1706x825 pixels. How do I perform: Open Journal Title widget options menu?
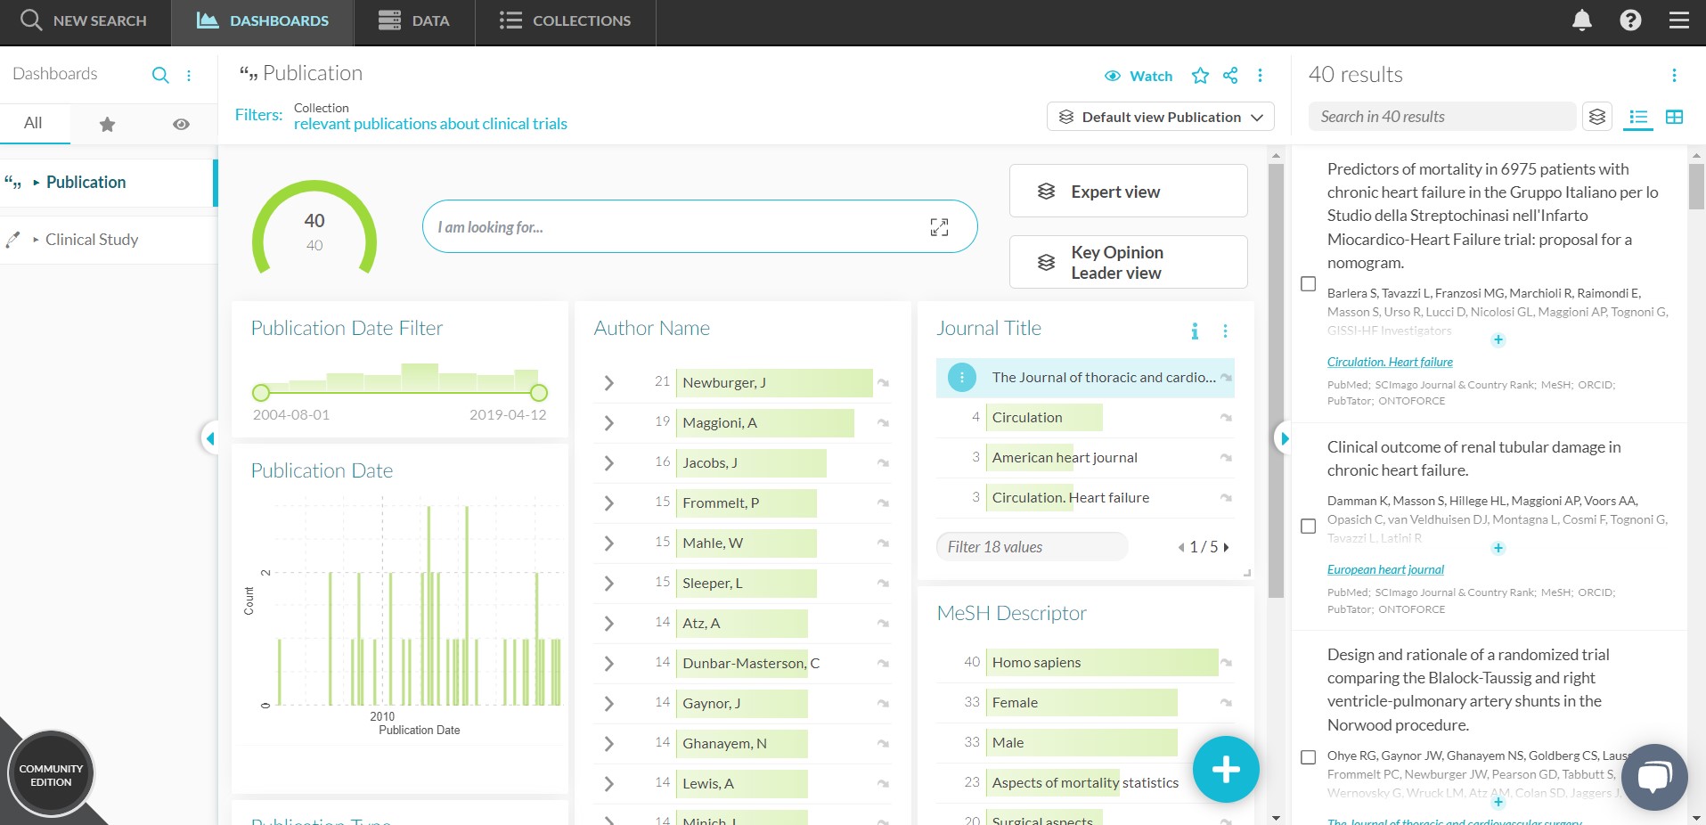coord(1226,331)
